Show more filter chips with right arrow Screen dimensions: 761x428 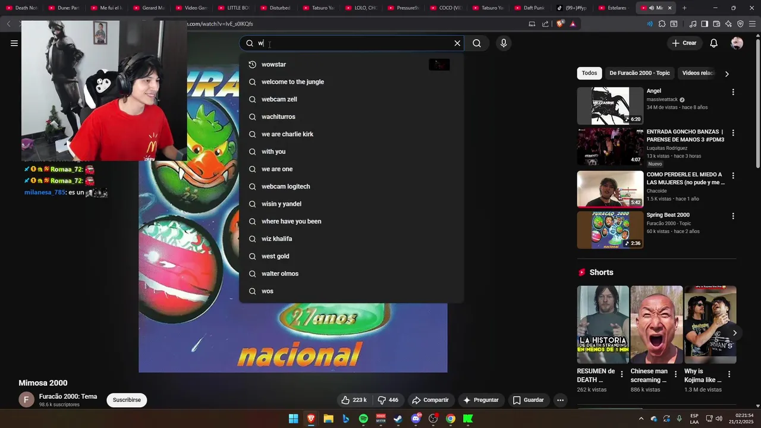(727, 74)
